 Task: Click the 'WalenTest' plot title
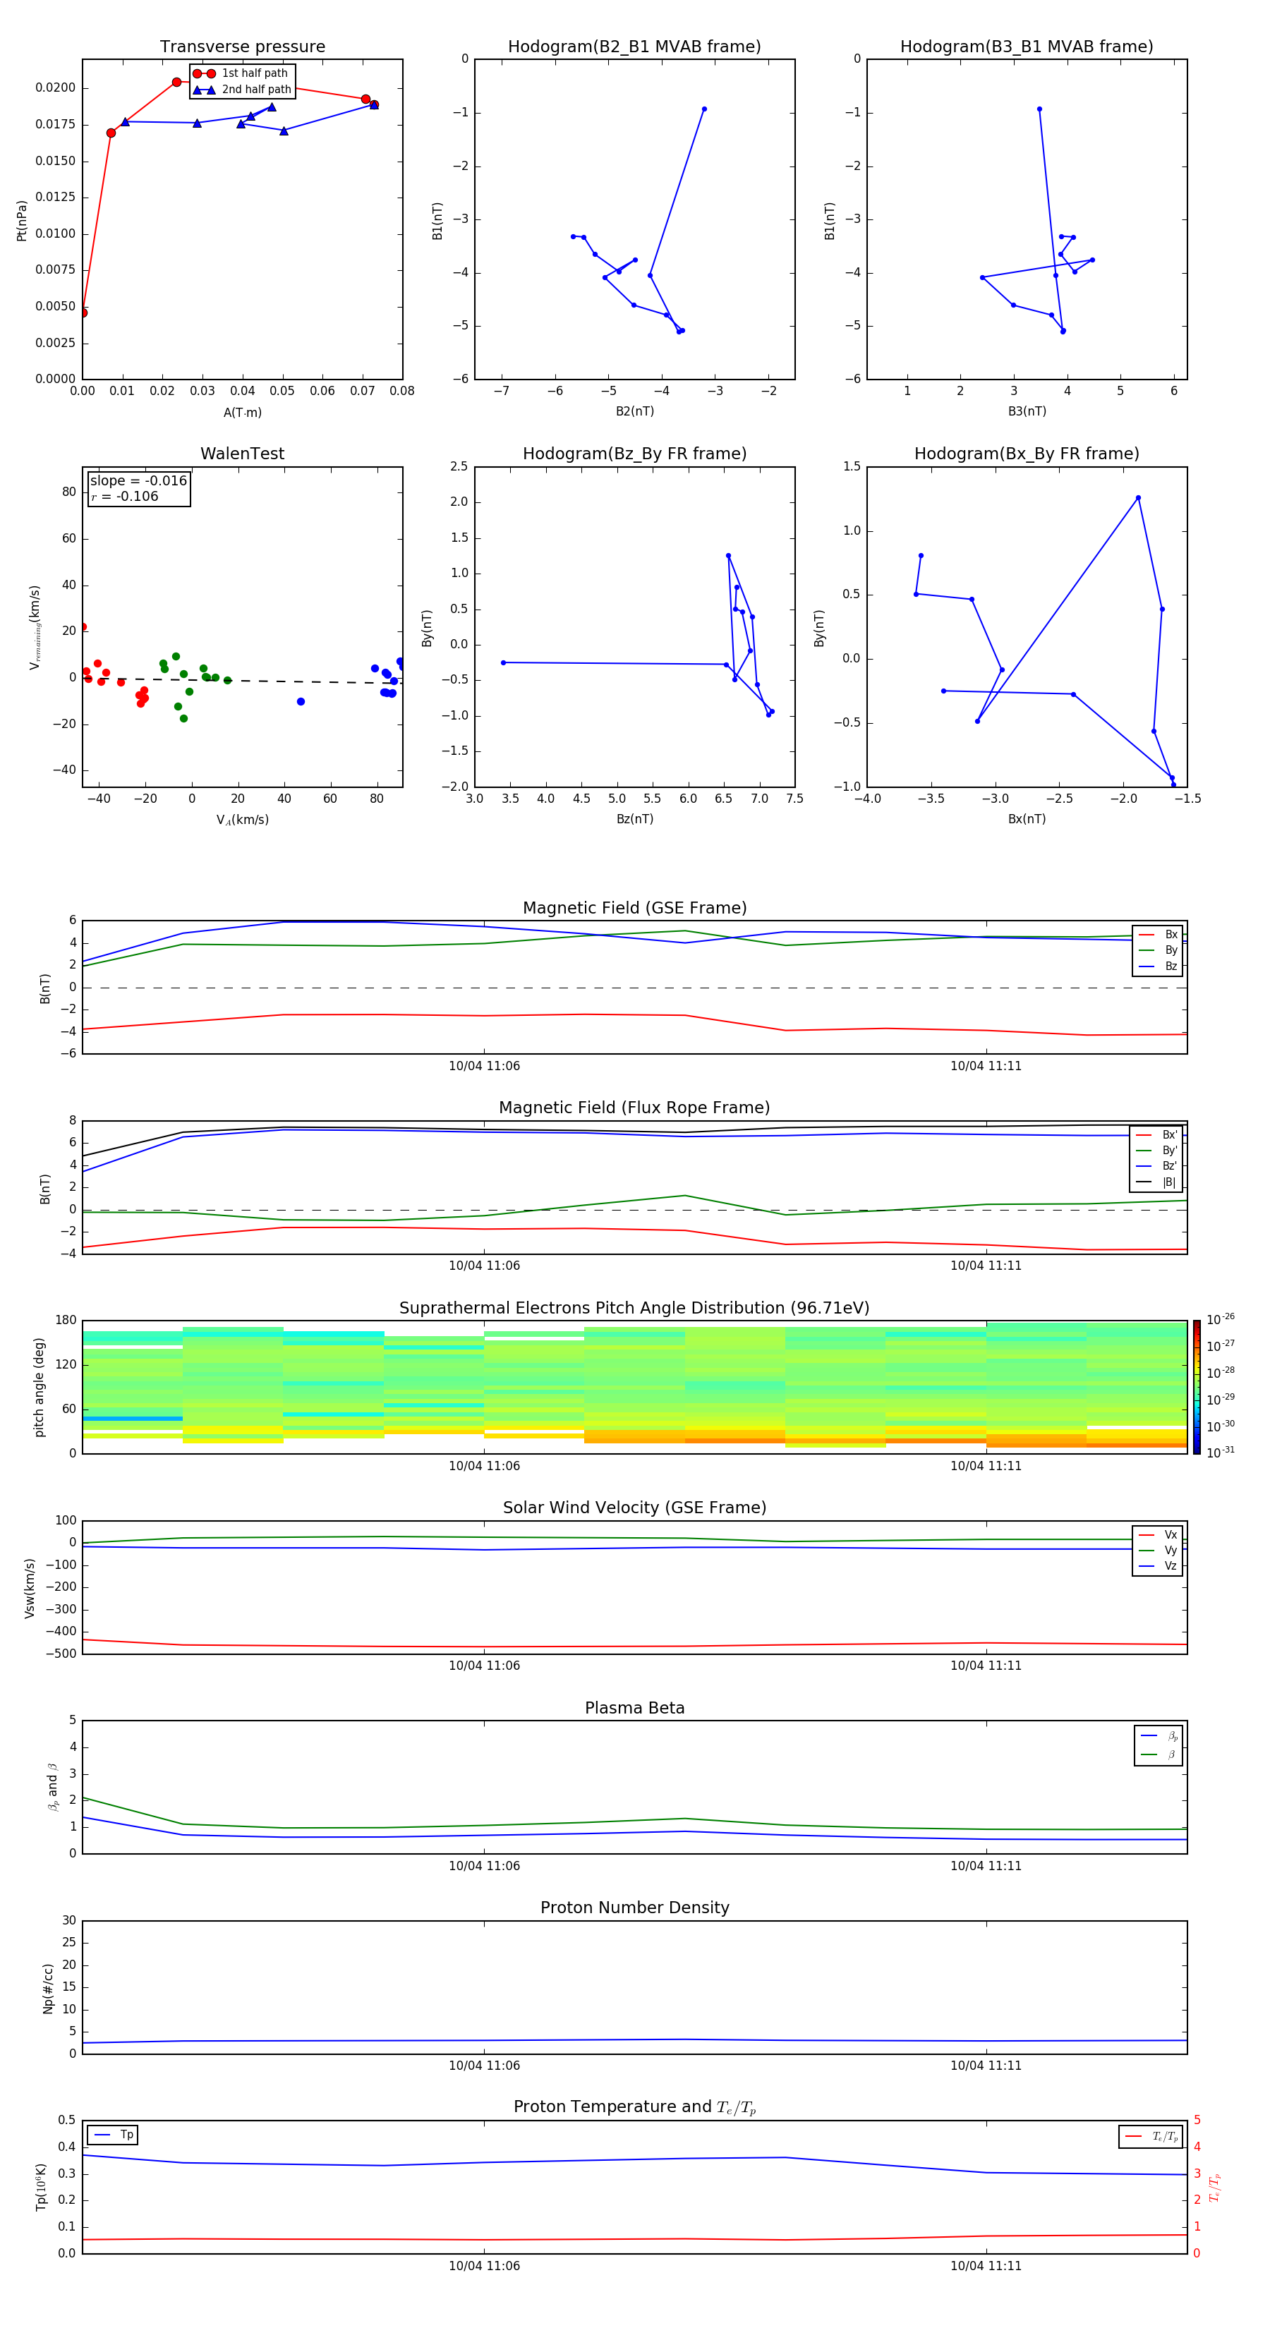click(x=242, y=454)
